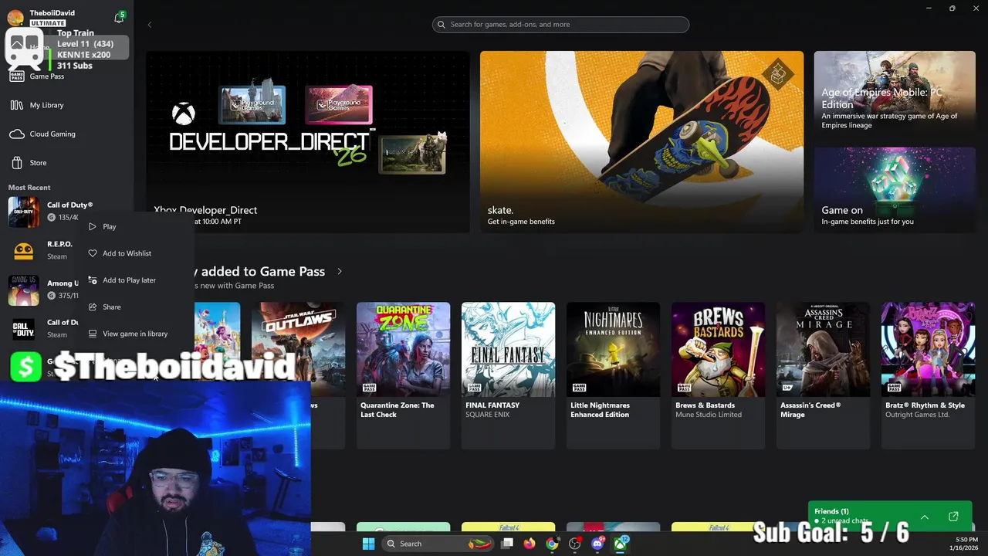Screen dimensions: 988x556
Task: Click the TheboiiDavid profile avatar
Action: [15, 17]
